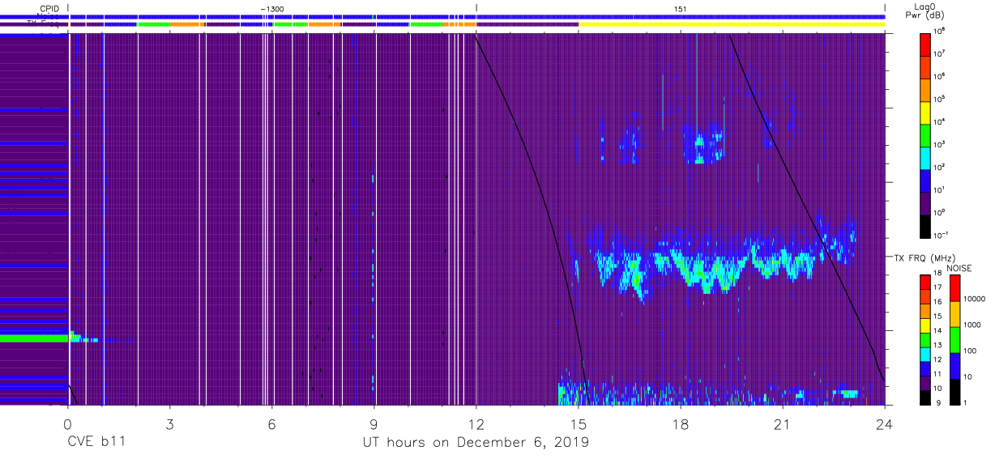Click the long yellow TX Freq bar segment above plot
Viewport: 995px width, 459px height.
[732, 24]
